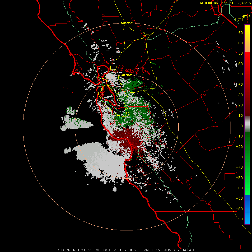Click the positive 10 scale label
Viewport: 252px width, 252px height.
pyautogui.click(x=241, y=116)
